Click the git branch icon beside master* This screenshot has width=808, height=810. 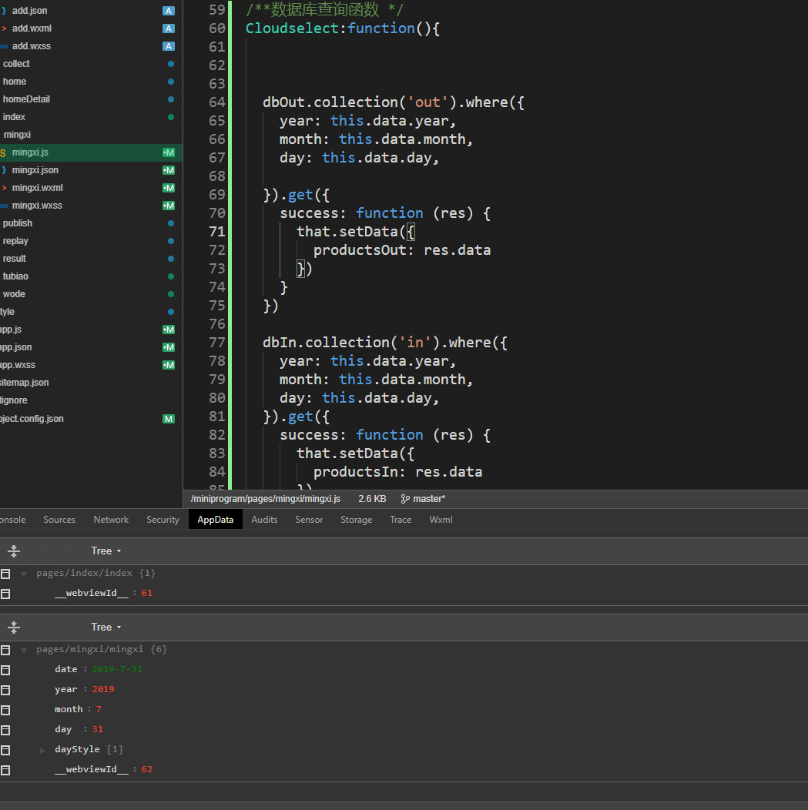click(405, 499)
